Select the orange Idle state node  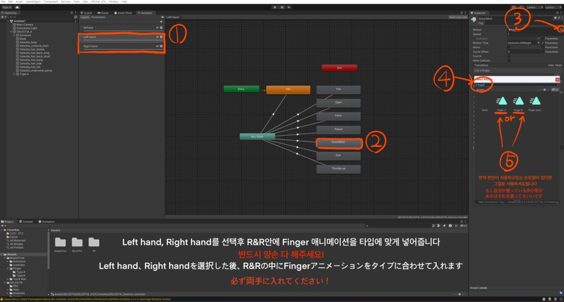coord(288,90)
